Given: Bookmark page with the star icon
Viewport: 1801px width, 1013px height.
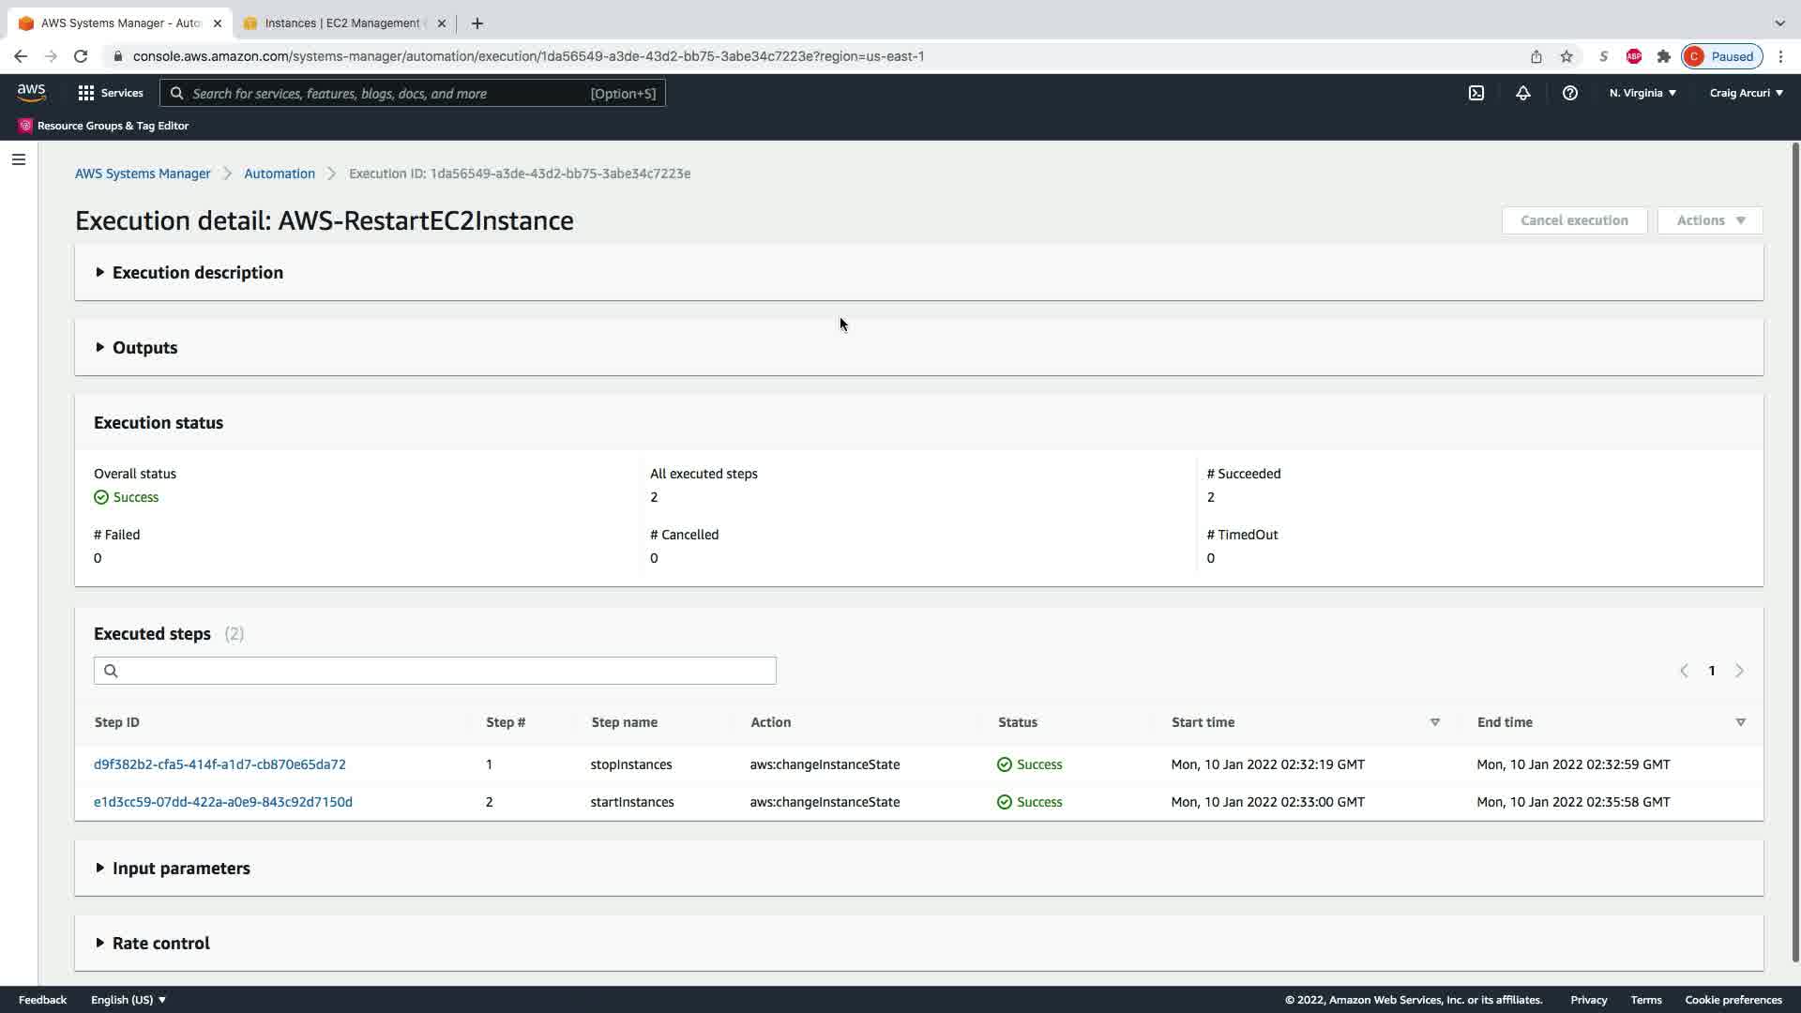Looking at the screenshot, I should pos(1566,56).
